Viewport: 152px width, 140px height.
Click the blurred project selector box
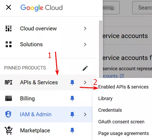click(x=111, y=8)
